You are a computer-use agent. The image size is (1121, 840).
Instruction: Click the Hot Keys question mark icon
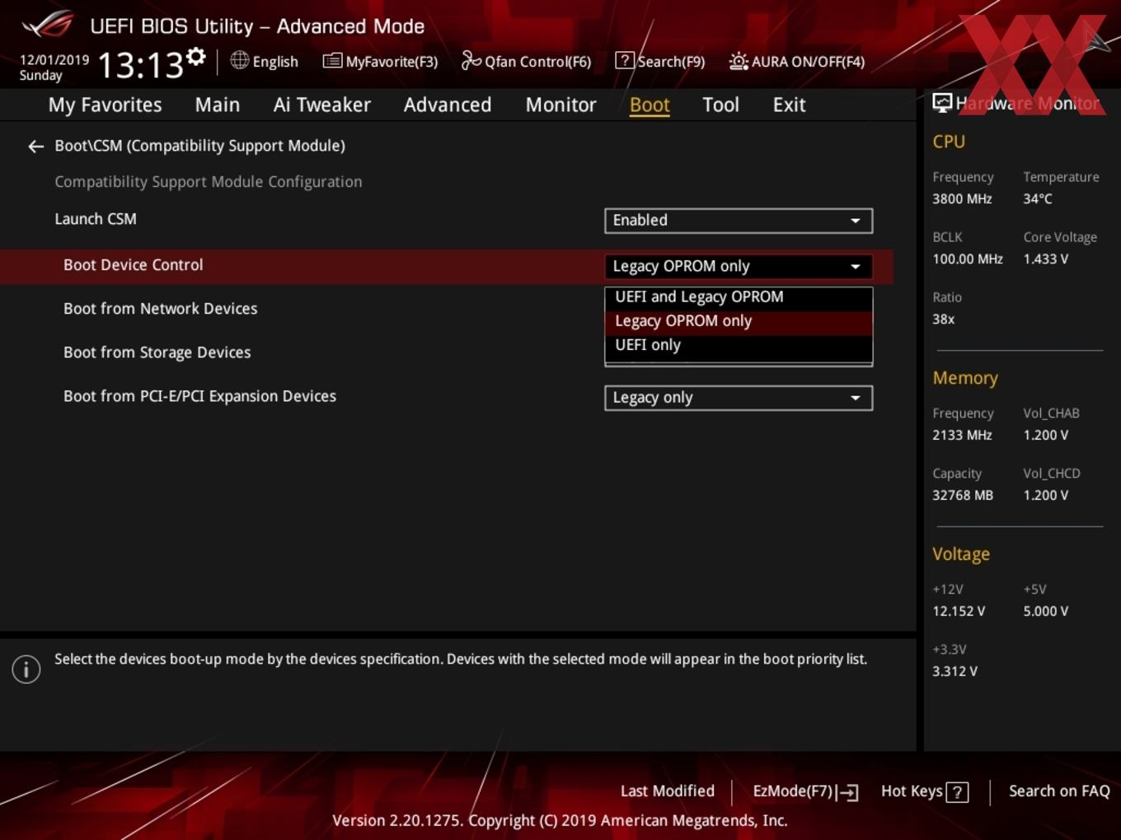point(957,792)
